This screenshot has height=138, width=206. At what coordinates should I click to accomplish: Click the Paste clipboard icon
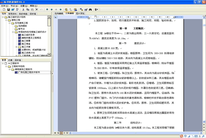pyautogui.click(x=32, y=9)
